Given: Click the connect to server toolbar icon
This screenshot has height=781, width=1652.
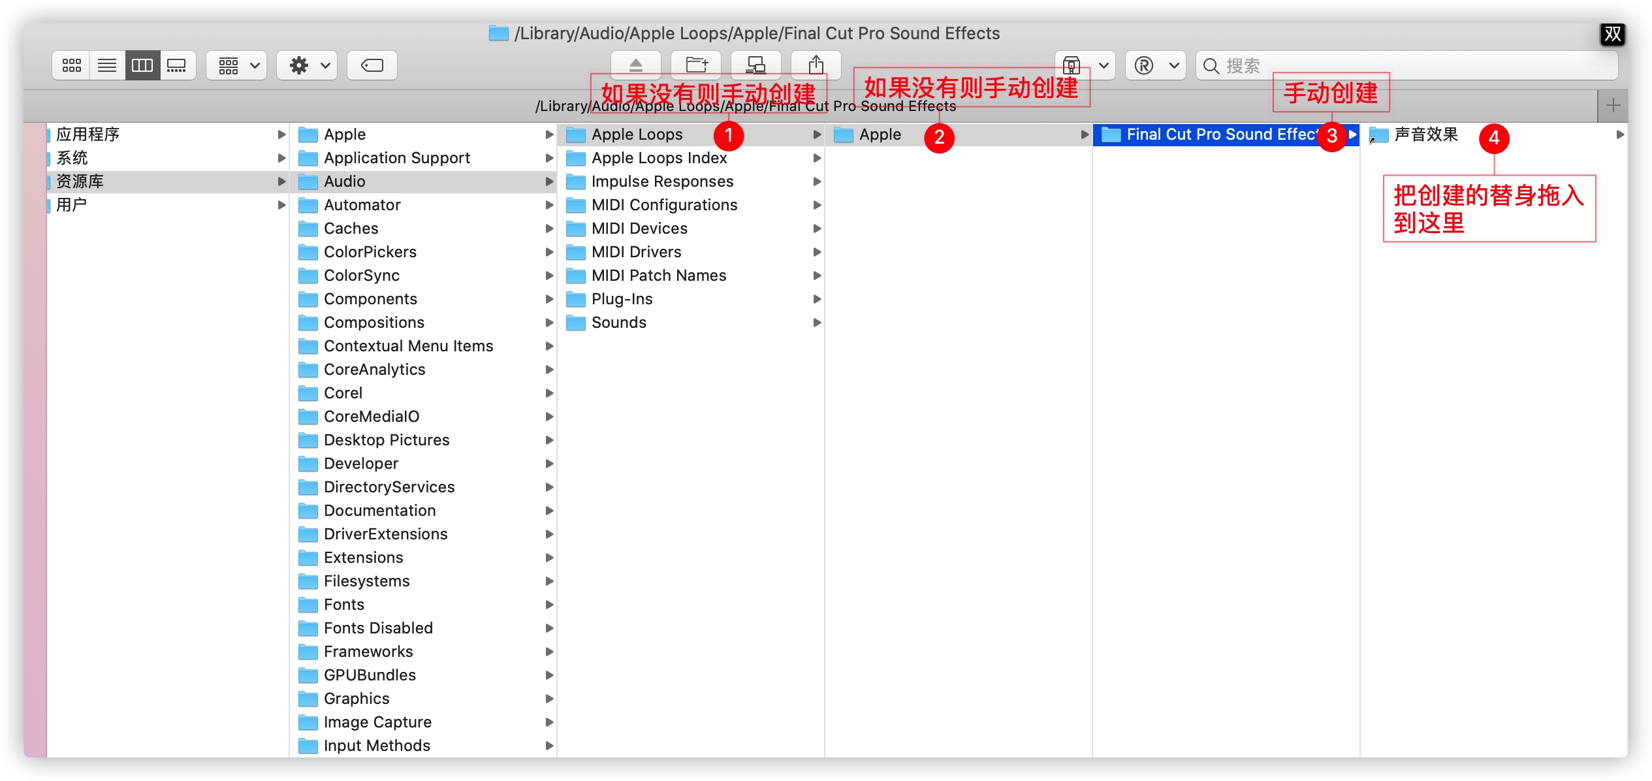Looking at the screenshot, I should click(755, 65).
